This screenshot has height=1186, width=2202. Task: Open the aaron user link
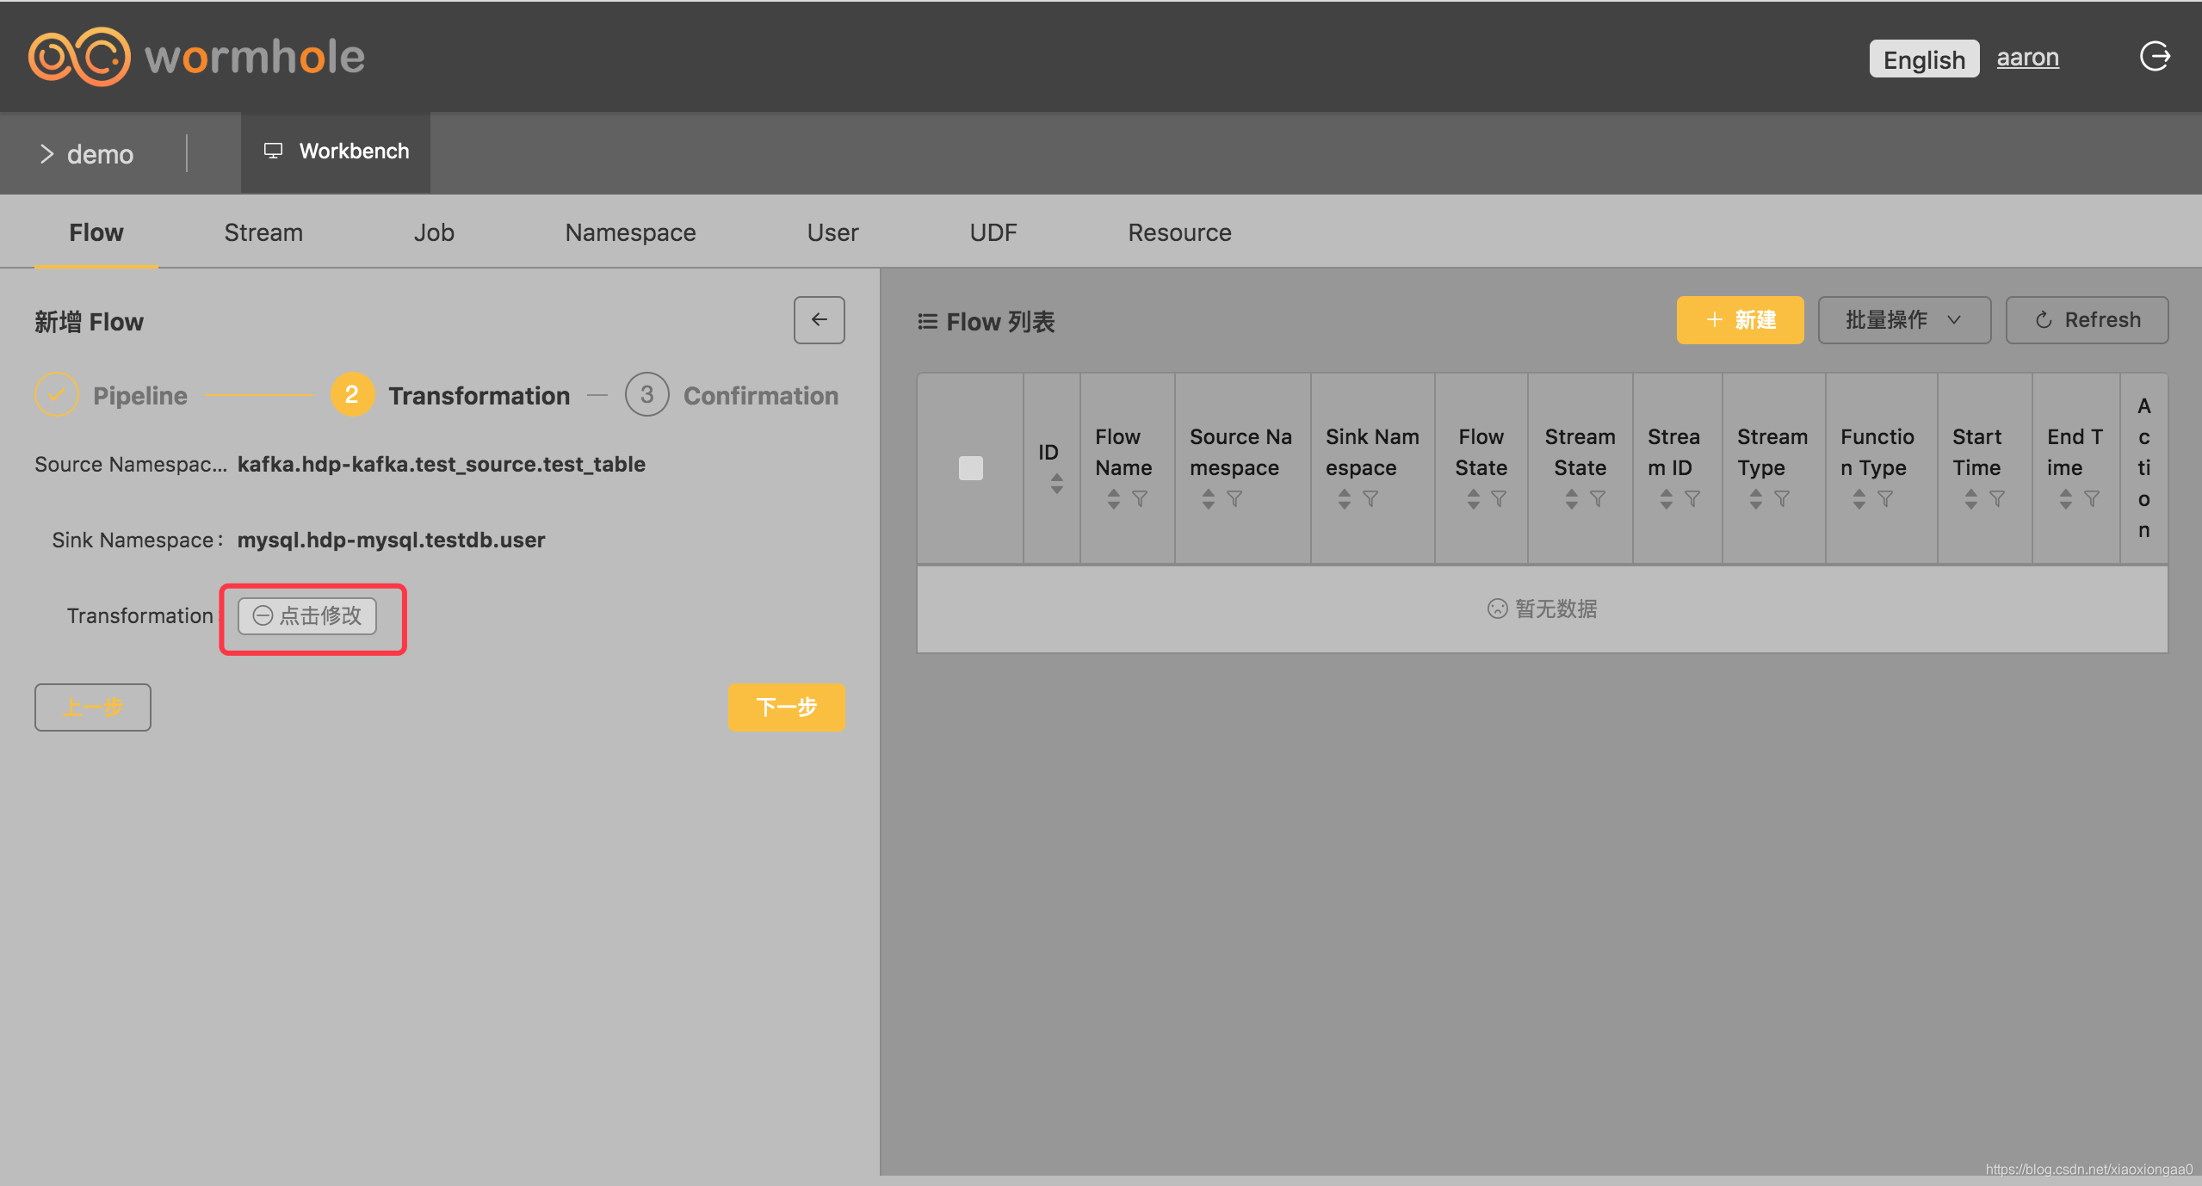pos(2027,58)
